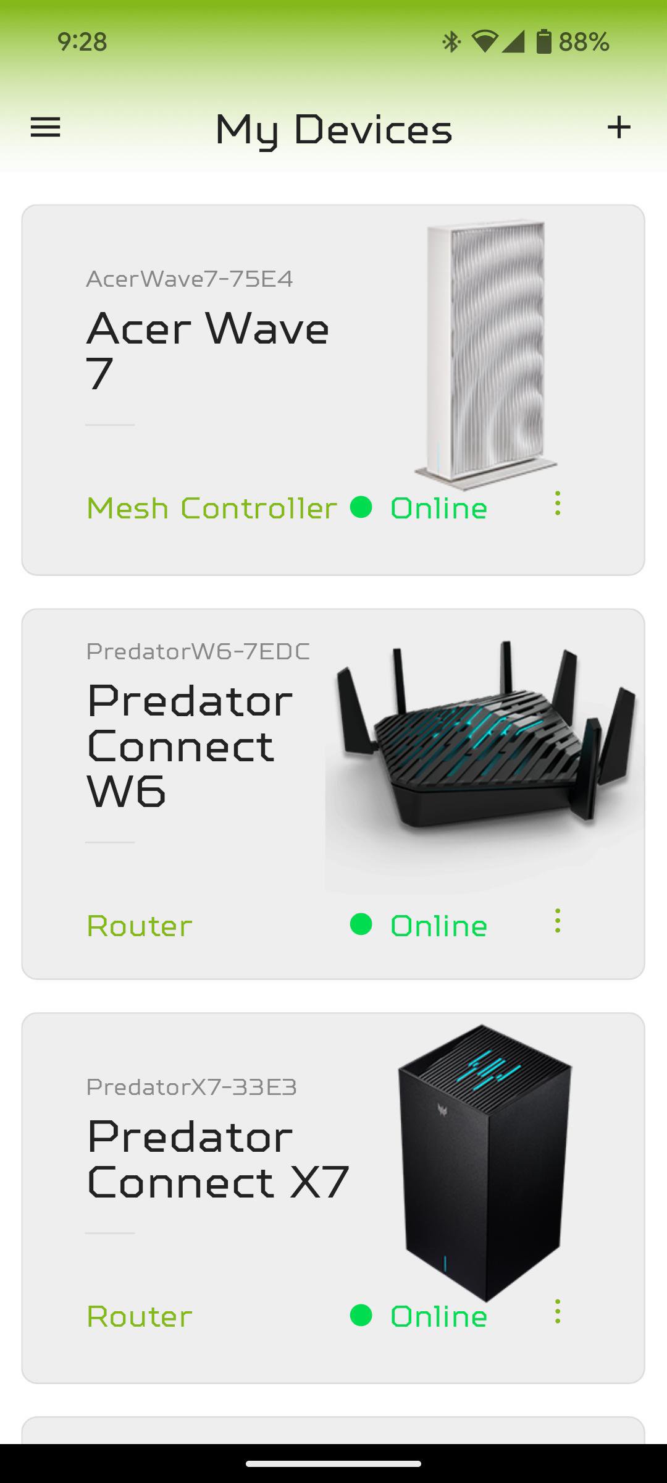This screenshot has width=667, height=1483.
Task: Tap the battery icon in status bar
Action: 543,41
